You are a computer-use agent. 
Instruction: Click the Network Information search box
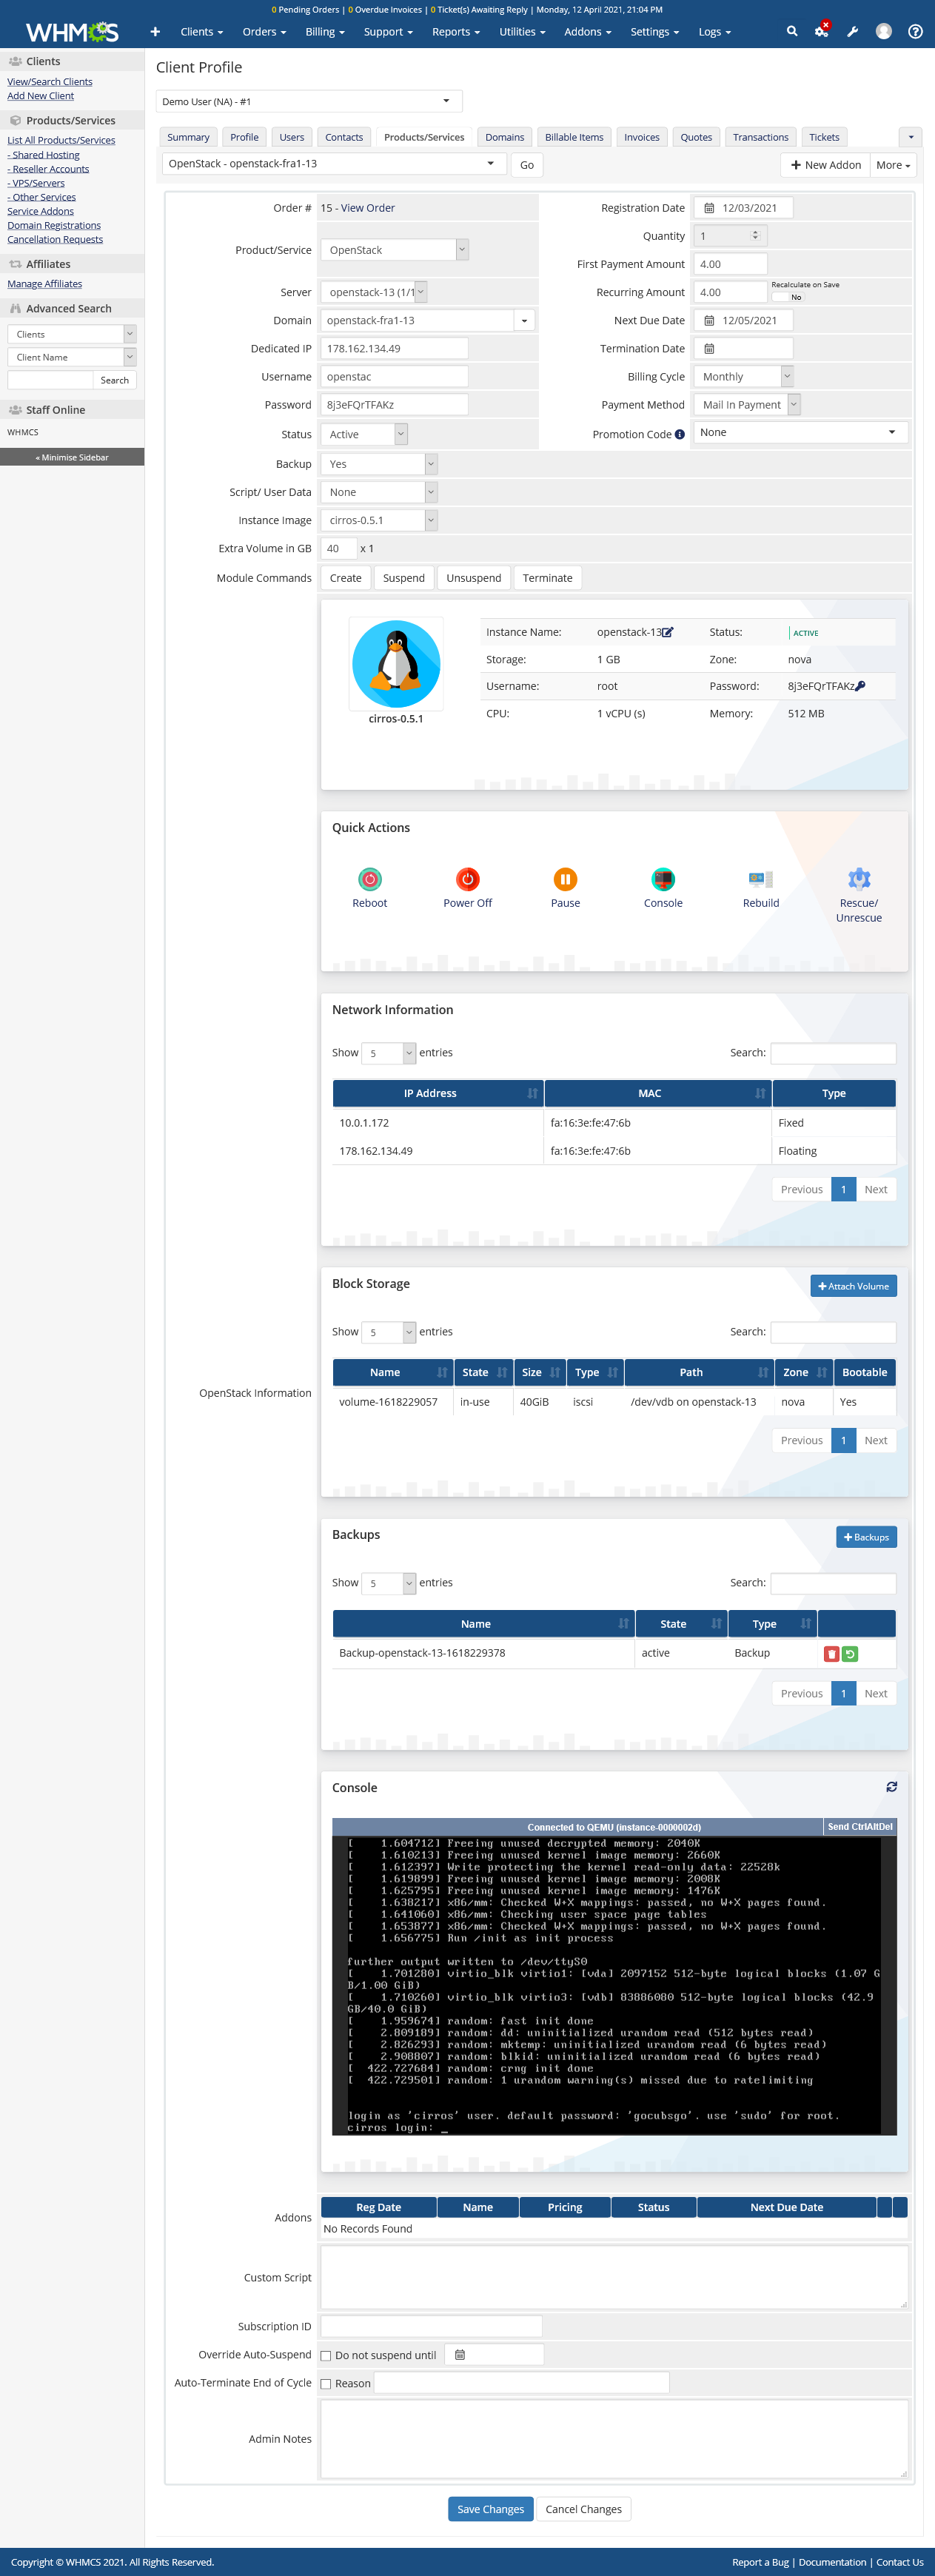833,1053
